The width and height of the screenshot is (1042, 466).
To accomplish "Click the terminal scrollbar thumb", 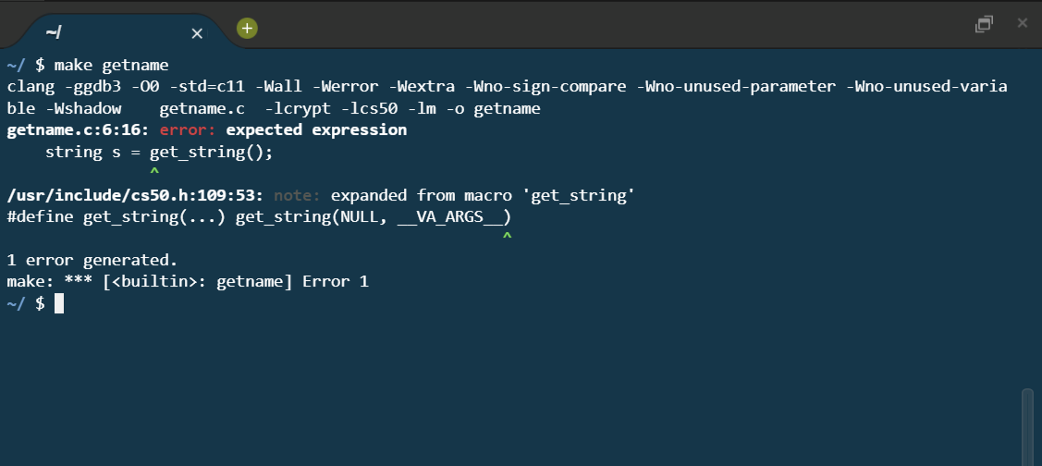I will coord(1027,425).
